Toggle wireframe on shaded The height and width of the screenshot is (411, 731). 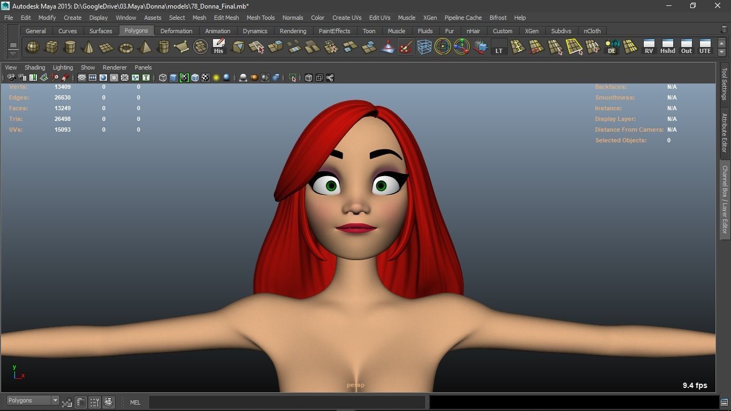(195, 78)
